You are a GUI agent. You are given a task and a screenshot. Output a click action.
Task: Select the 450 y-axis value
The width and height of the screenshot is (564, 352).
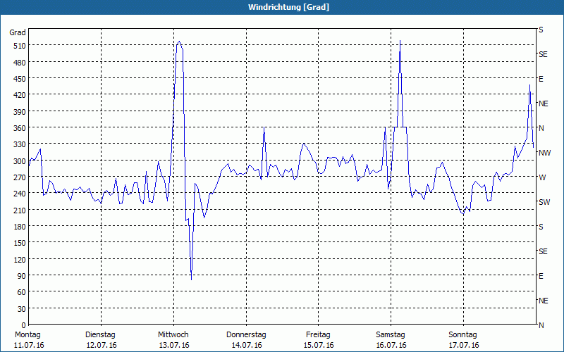click(20, 79)
